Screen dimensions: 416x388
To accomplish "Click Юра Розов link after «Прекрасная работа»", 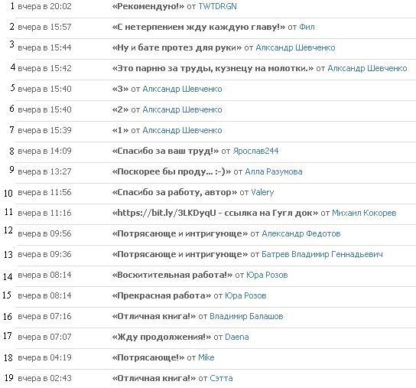I will (245, 296).
